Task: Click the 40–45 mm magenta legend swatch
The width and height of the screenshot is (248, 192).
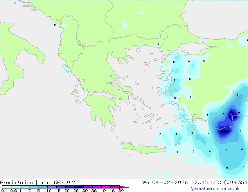Action: coord(106,187)
